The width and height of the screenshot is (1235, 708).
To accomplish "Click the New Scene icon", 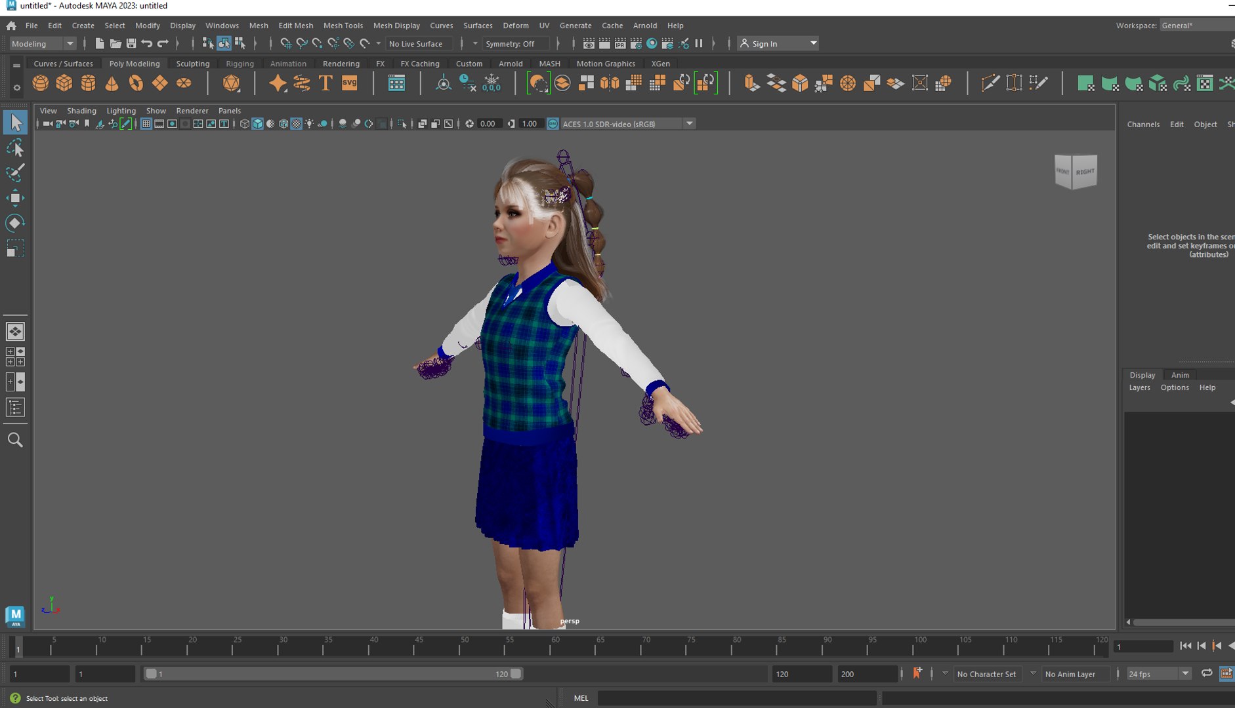I will 99,43.
